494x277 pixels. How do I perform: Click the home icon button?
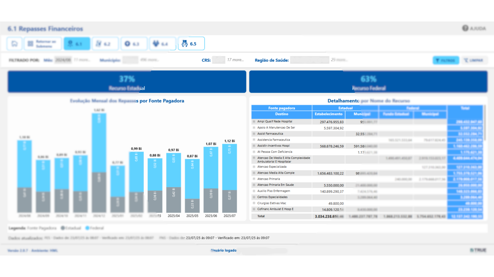(14, 44)
